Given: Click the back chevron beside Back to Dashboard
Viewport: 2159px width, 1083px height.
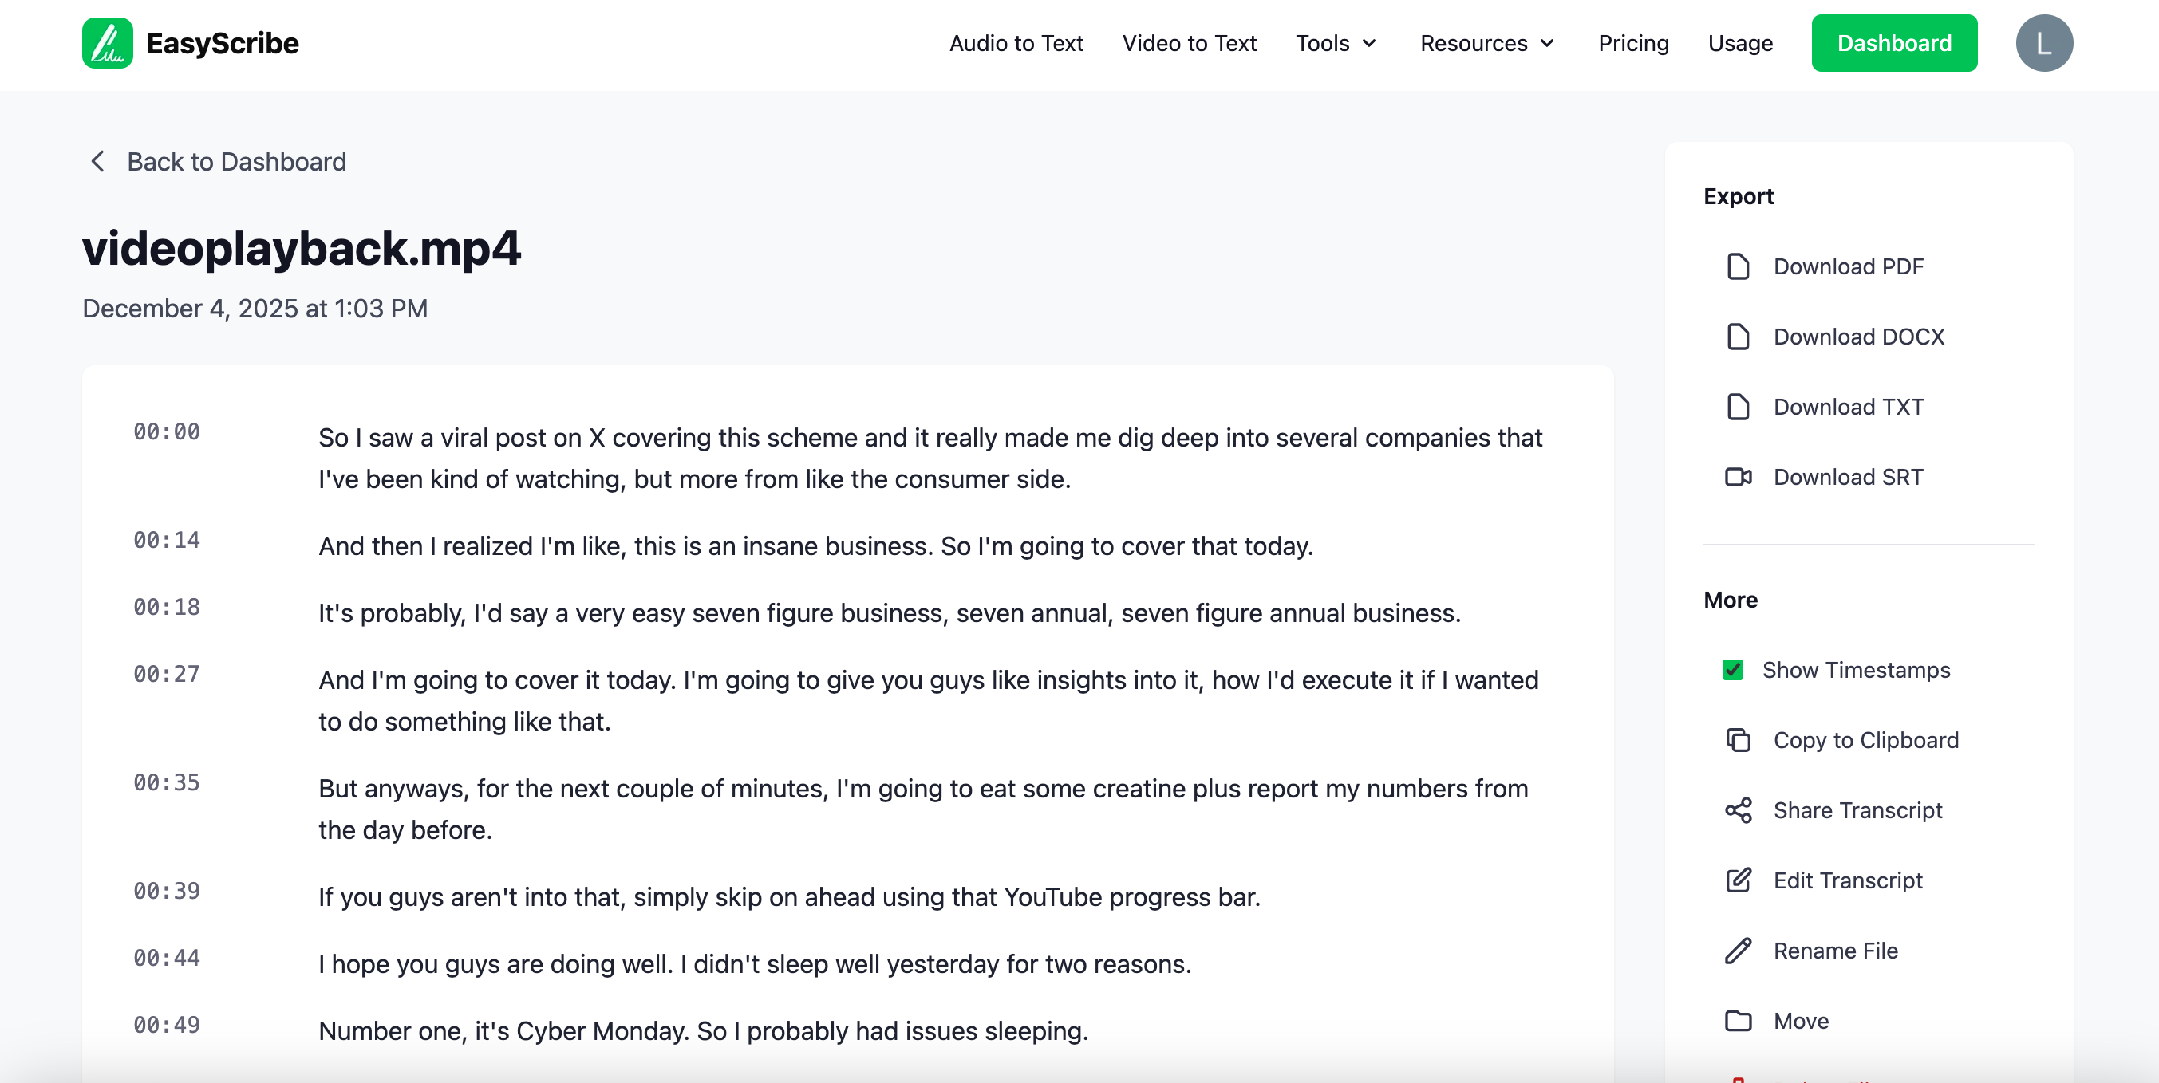Looking at the screenshot, I should point(98,162).
